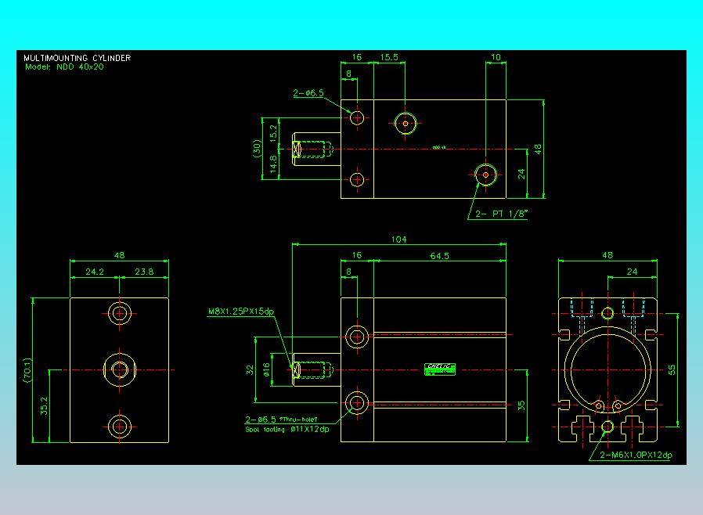703x515 pixels.
Task: Click the 35.2 vertical dimension
Action: point(44,405)
